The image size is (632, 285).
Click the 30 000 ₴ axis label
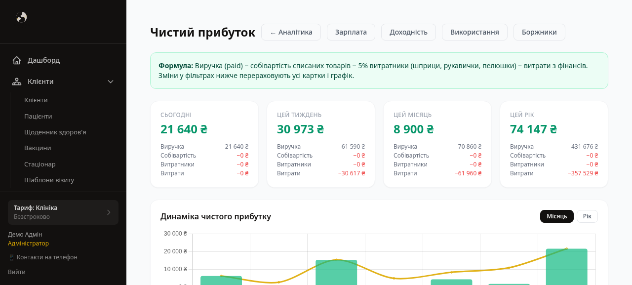175,234
